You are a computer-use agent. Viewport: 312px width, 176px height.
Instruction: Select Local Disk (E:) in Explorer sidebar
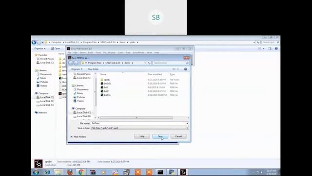(47, 105)
